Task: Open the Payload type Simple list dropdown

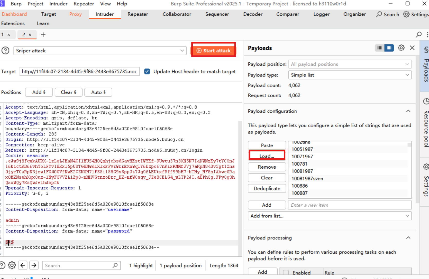Action: click(350, 75)
